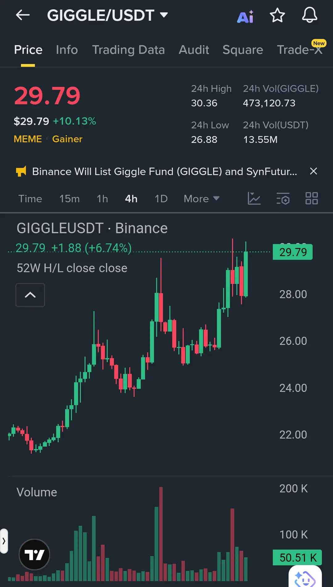Image resolution: width=333 pixels, height=587 pixels.
Task: Tap the 24h Low value 26.88
Action: point(204,139)
